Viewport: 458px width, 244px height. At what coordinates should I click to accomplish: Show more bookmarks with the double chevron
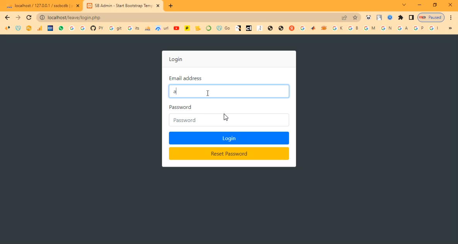[x=450, y=28]
